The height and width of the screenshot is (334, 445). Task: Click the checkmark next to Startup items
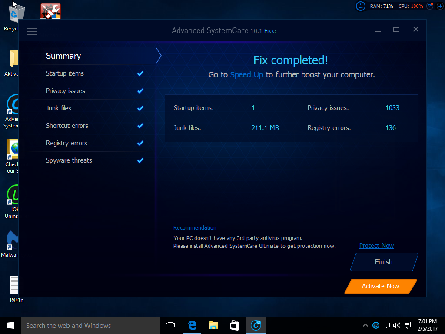(140, 73)
